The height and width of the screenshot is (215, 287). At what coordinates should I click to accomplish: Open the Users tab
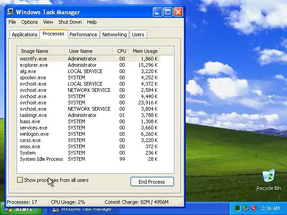coord(138,34)
